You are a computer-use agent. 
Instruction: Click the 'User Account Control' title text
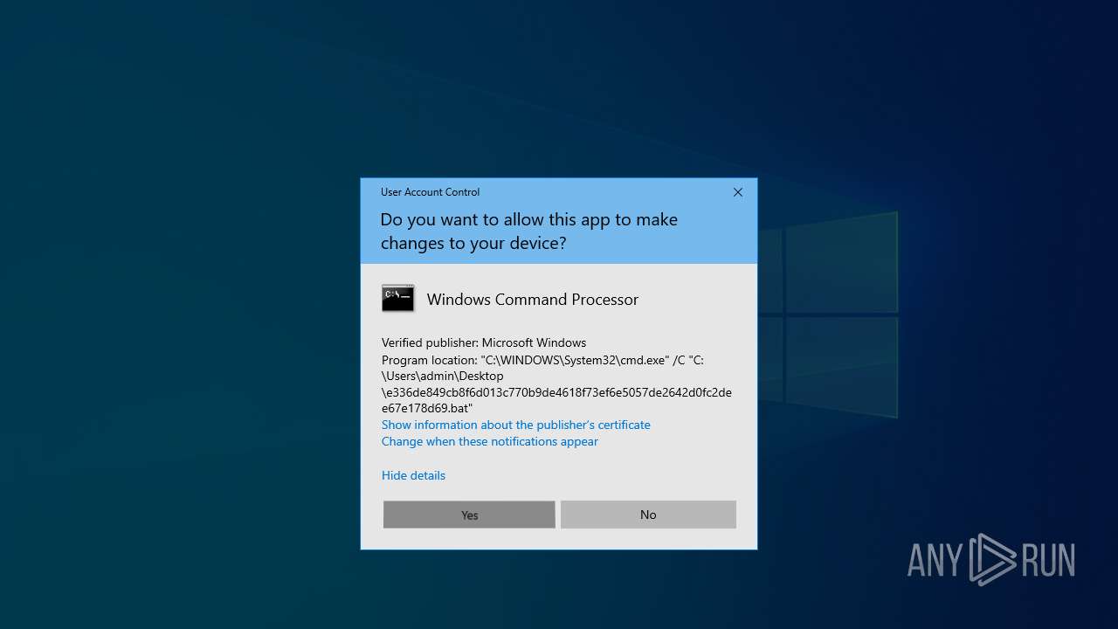click(x=430, y=192)
